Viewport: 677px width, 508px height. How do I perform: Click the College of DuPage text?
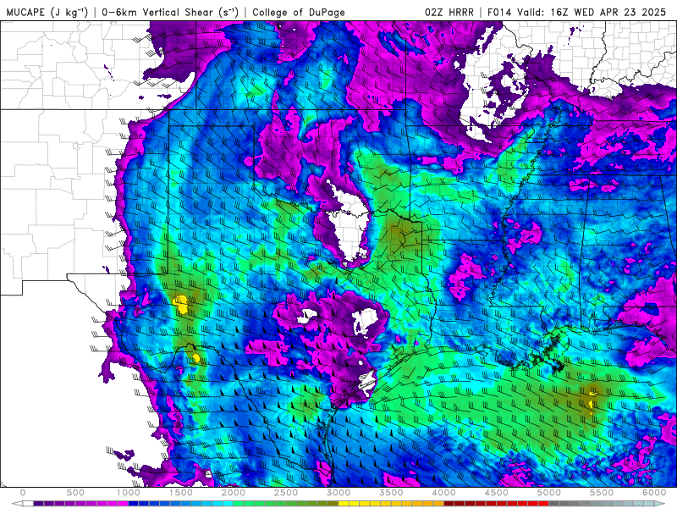click(299, 12)
